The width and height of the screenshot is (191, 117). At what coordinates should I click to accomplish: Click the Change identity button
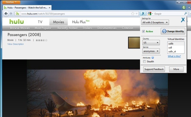pyautogui.click(x=173, y=31)
